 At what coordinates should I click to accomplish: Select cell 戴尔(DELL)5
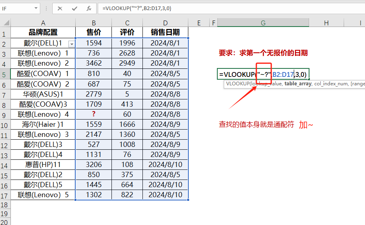43,185
